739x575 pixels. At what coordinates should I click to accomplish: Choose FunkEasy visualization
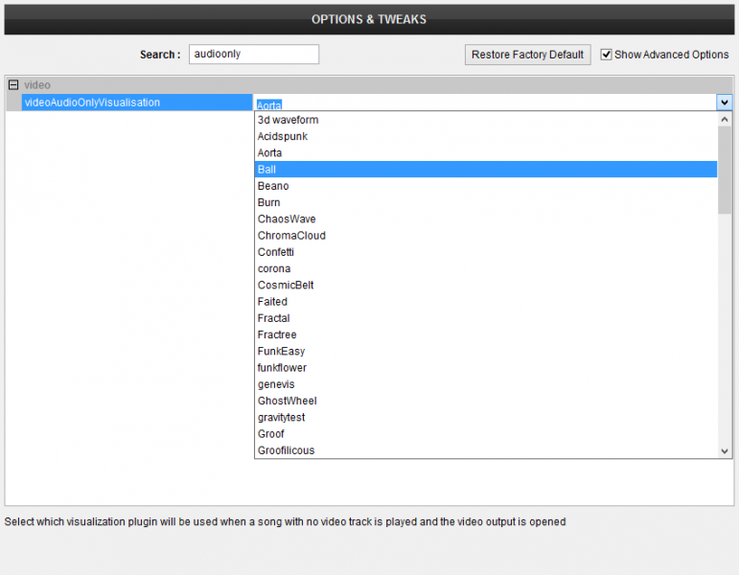tap(486, 351)
